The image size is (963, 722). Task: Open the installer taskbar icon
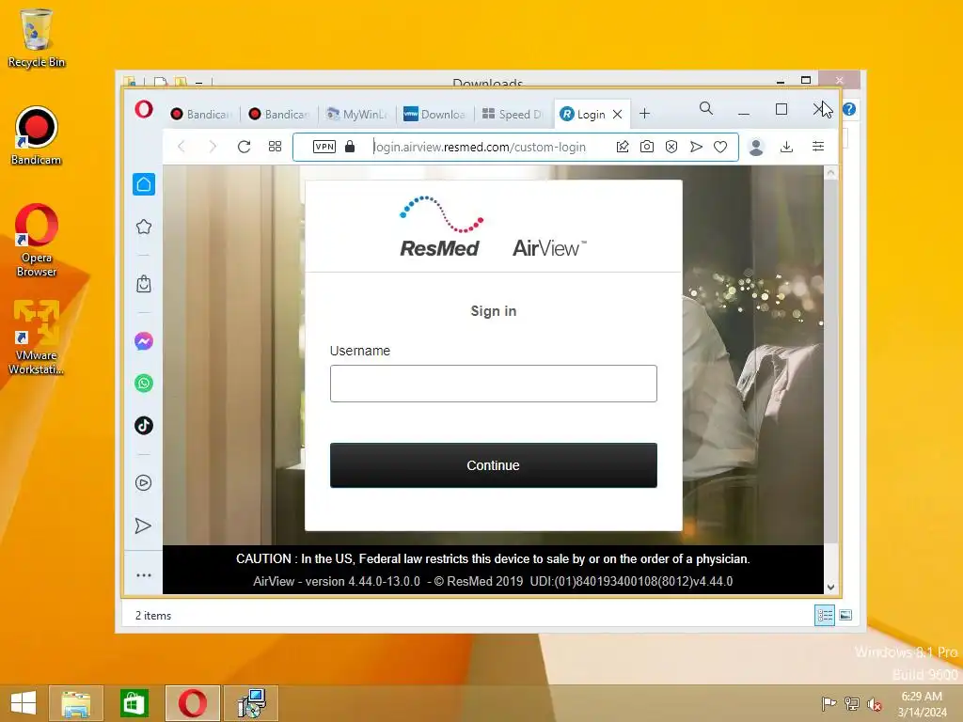tap(250, 703)
